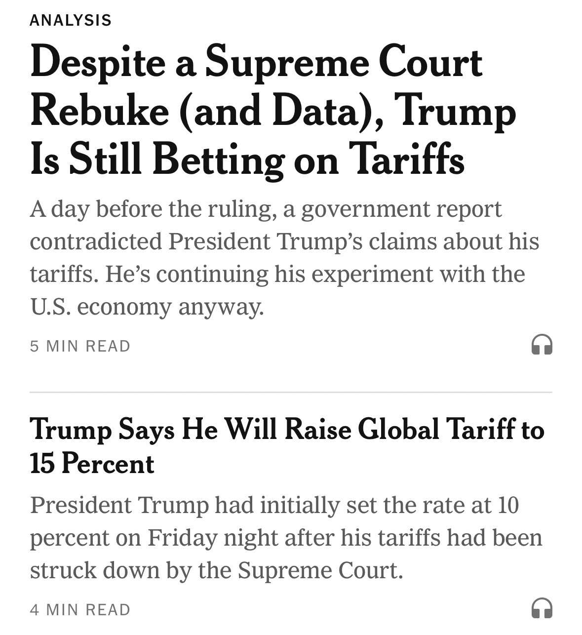Click the '5 MIN READ' label
The width and height of the screenshot is (582, 635).
(80, 346)
